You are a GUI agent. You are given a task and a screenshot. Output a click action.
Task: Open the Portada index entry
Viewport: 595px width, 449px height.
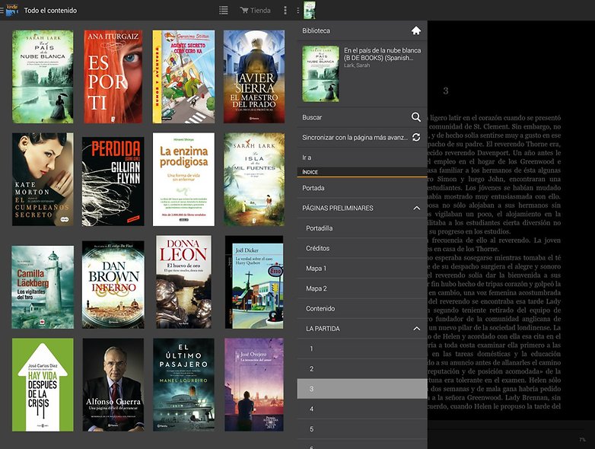pos(362,188)
